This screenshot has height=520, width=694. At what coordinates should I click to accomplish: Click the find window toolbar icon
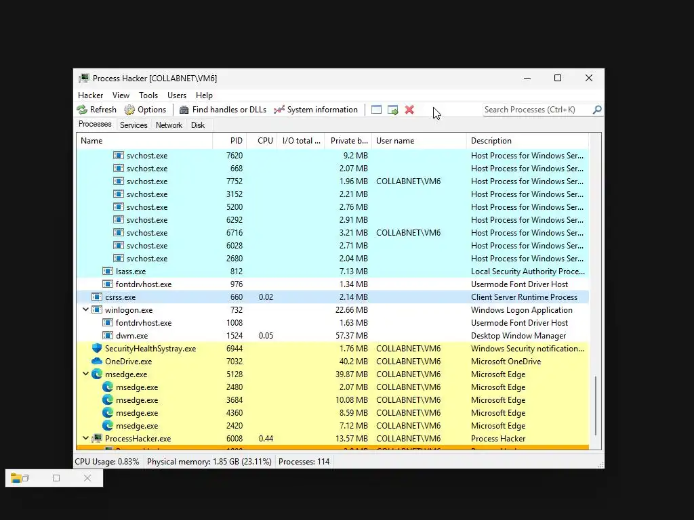coord(376,110)
